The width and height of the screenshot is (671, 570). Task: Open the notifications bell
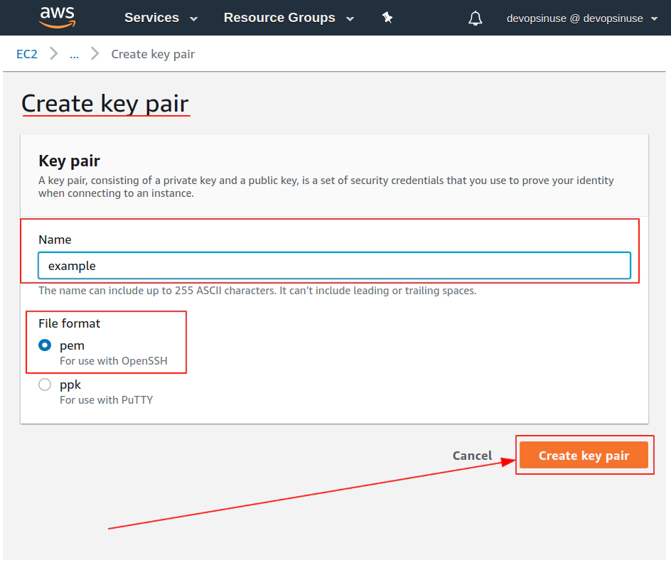[475, 18]
